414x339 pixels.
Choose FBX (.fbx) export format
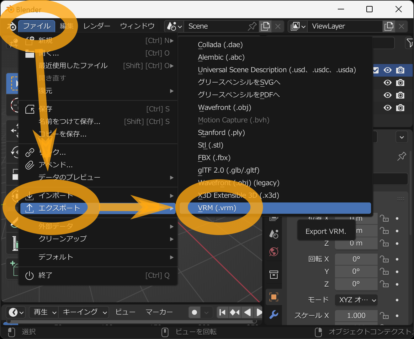(275, 158)
